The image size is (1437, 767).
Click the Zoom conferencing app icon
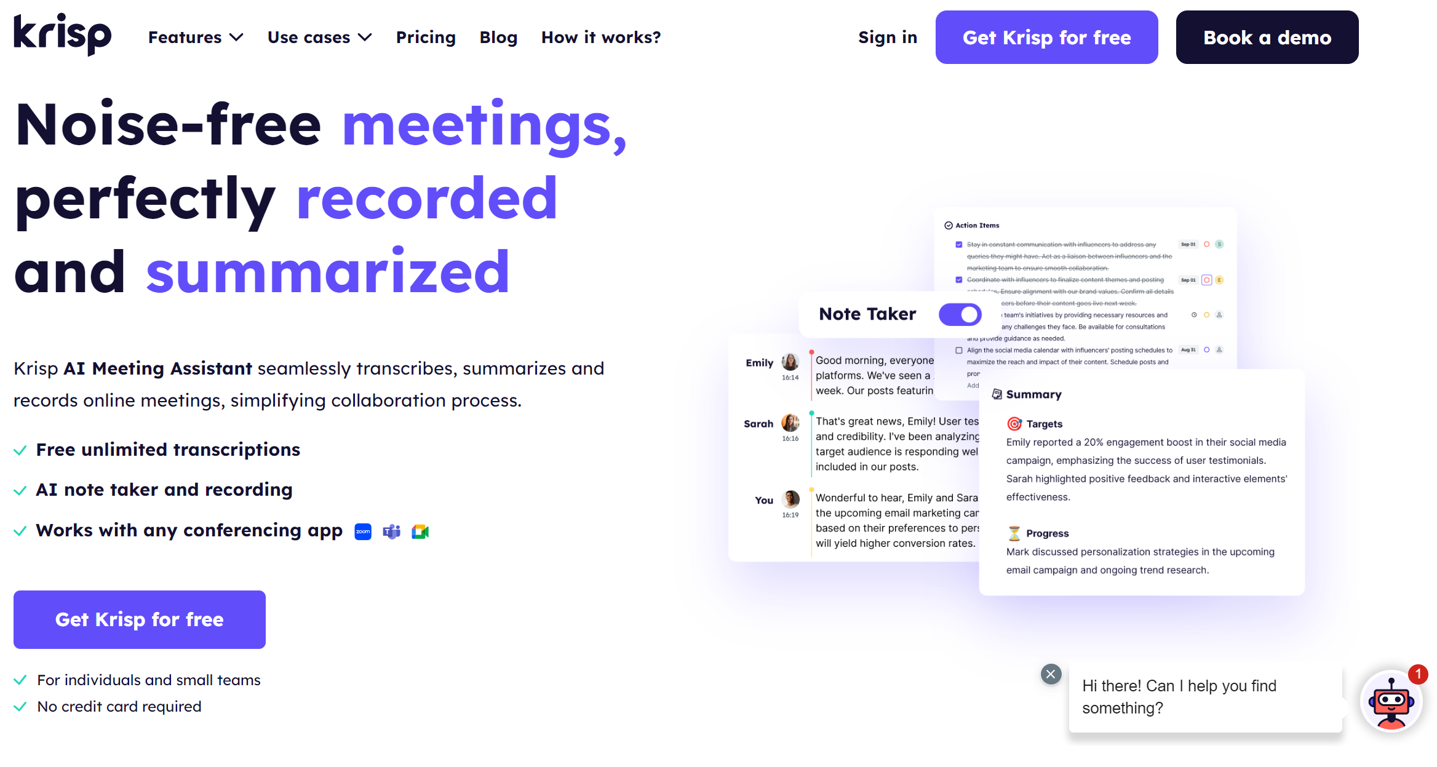click(362, 531)
